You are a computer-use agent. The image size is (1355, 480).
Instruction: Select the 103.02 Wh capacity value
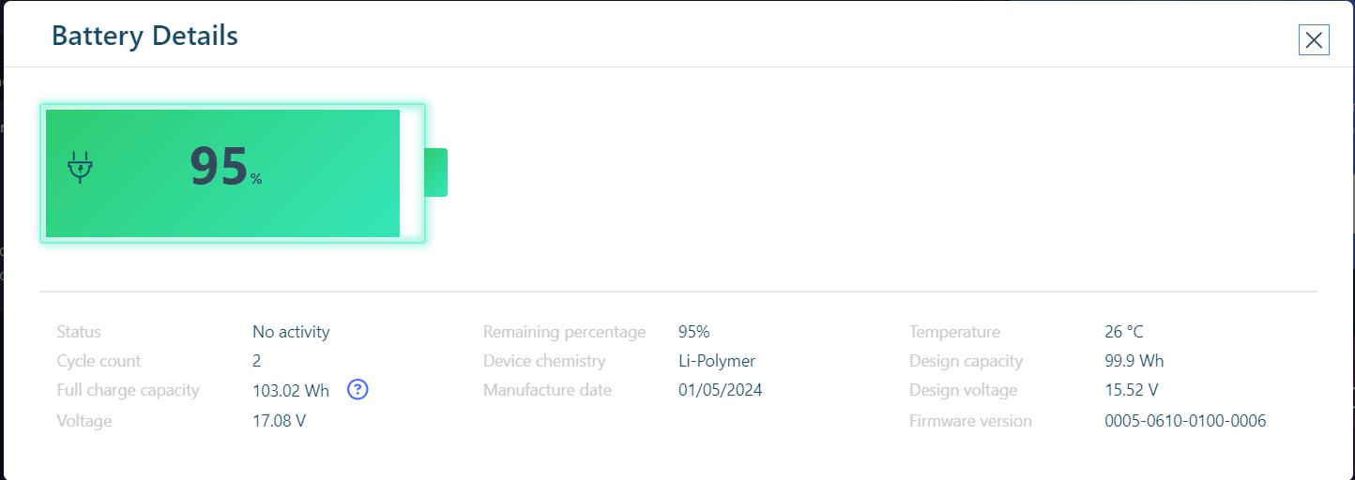(291, 390)
